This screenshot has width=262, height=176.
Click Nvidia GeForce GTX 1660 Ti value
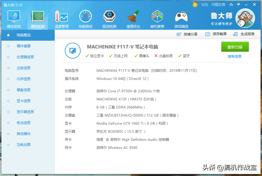[x=132, y=123]
